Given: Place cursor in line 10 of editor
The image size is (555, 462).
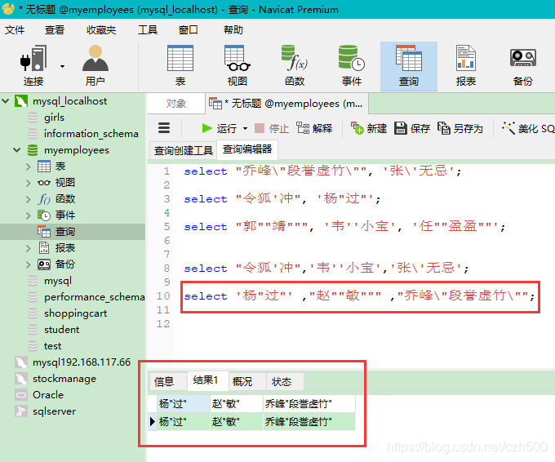Looking at the screenshot, I should click(358, 296).
